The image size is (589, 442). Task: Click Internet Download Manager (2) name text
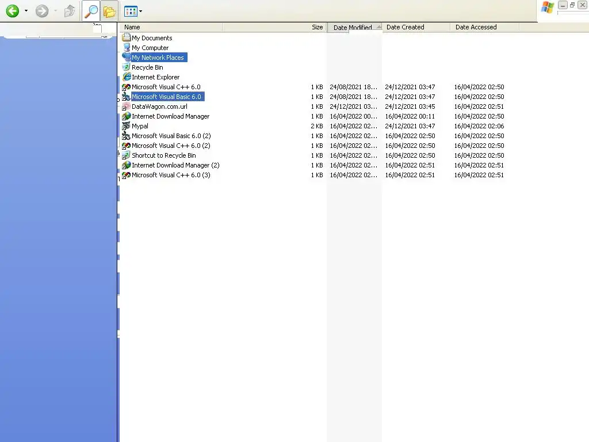coord(175,165)
